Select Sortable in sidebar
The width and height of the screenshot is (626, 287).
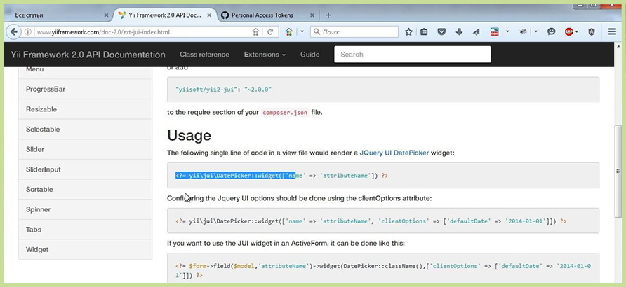click(x=85, y=190)
